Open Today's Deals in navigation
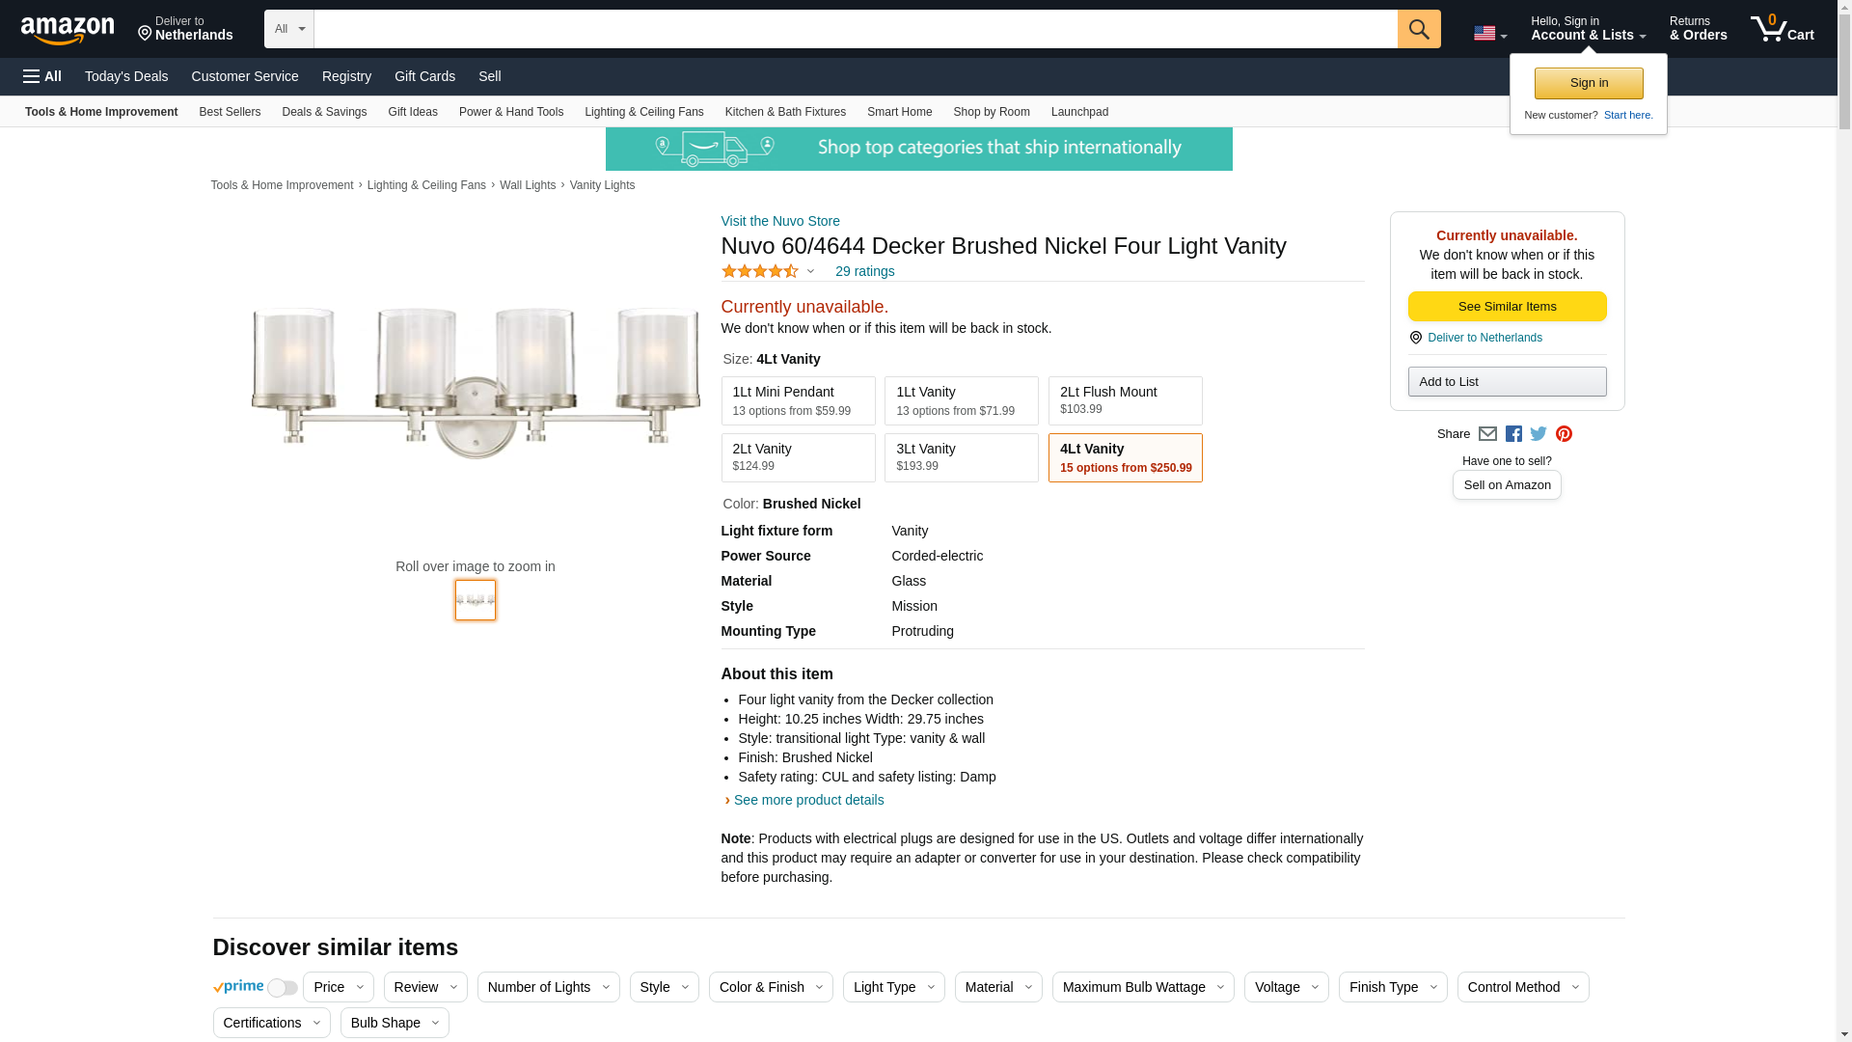Viewport: 1852px width, 1042px height. pos(126,76)
